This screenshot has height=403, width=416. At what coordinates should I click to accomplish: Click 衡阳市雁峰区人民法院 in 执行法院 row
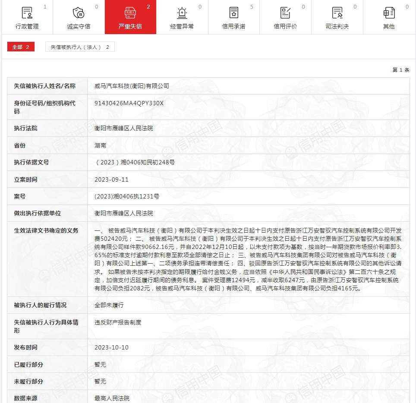coord(123,128)
